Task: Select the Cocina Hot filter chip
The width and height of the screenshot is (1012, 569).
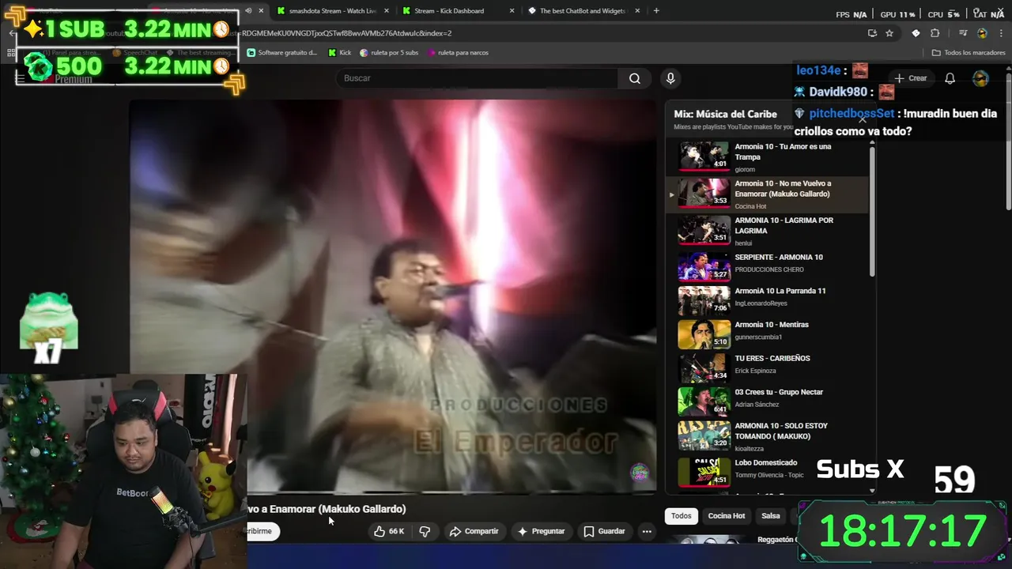Action: tap(727, 516)
